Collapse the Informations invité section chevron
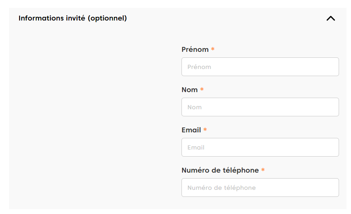This screenshot has height=214, width=351. pos(330,18)
